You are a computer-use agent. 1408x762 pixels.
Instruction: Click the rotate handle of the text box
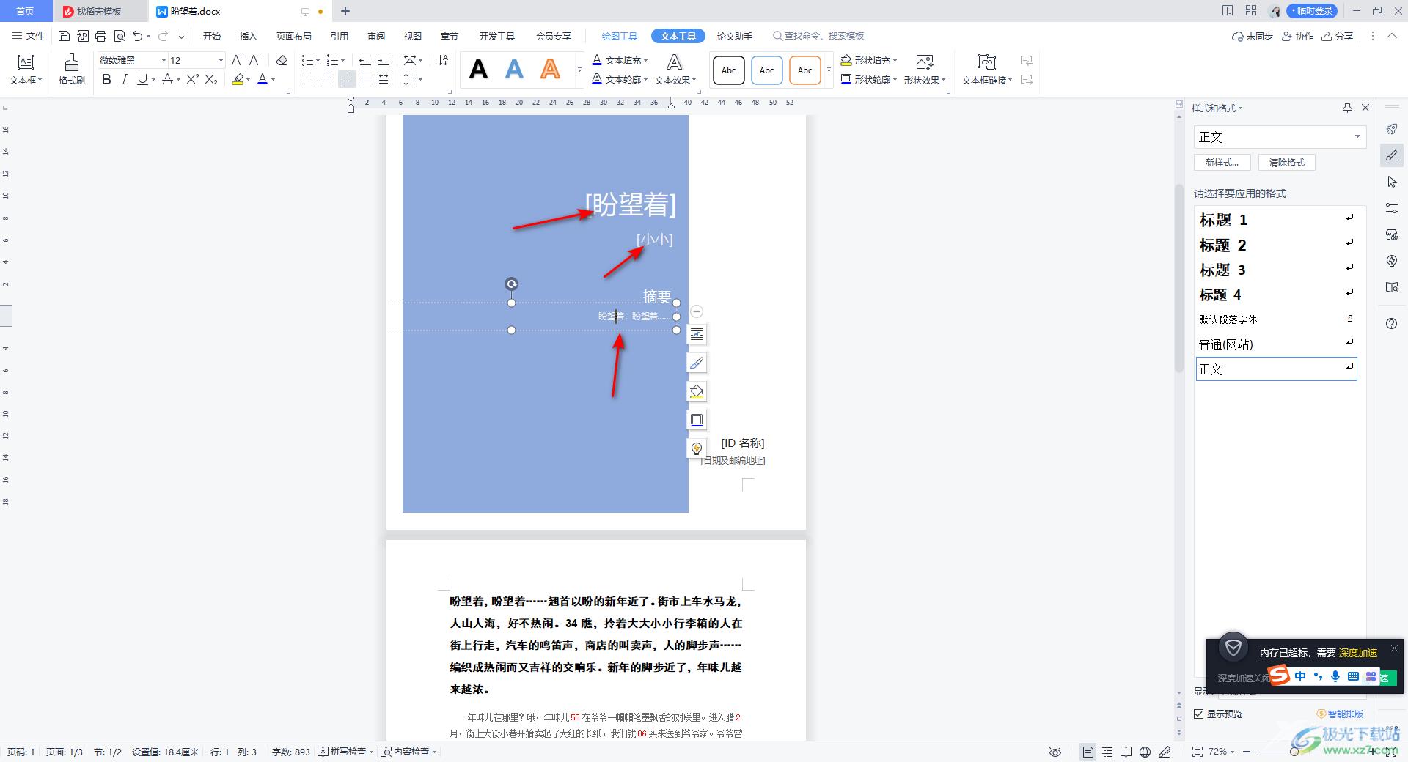pyautogui.click(x=512, y=284)
